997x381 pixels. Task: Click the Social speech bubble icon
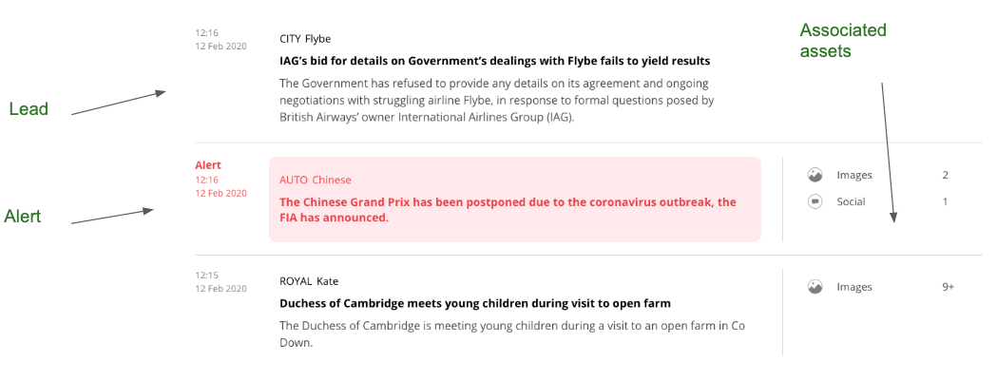(x=815, y=201)
